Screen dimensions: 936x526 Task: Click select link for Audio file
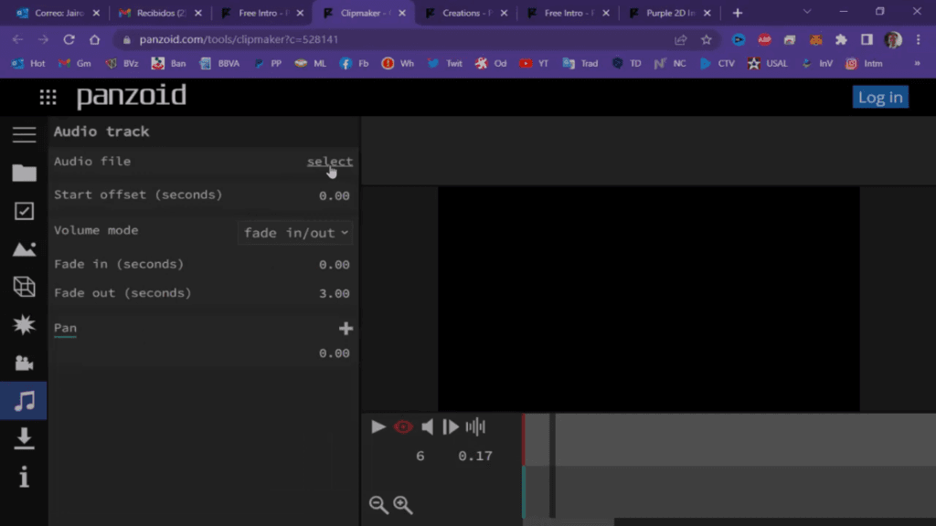pos(329,162)
